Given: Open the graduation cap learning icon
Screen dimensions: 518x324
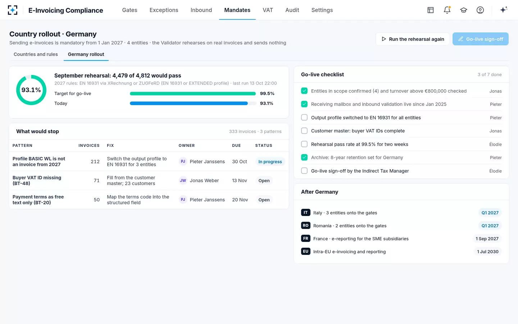Looking at the screenshot, I should coord(464,10).
